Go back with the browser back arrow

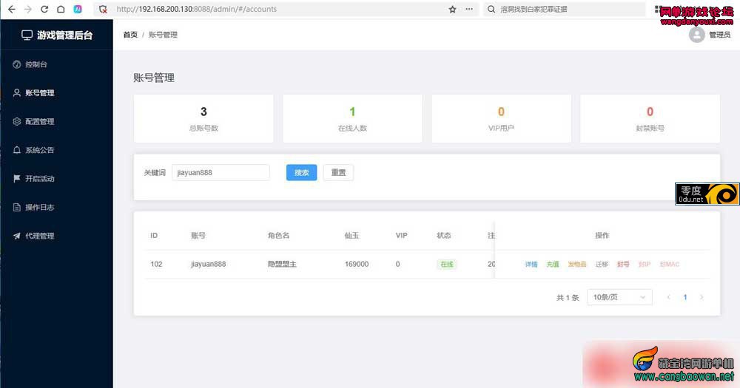(12, 9)
